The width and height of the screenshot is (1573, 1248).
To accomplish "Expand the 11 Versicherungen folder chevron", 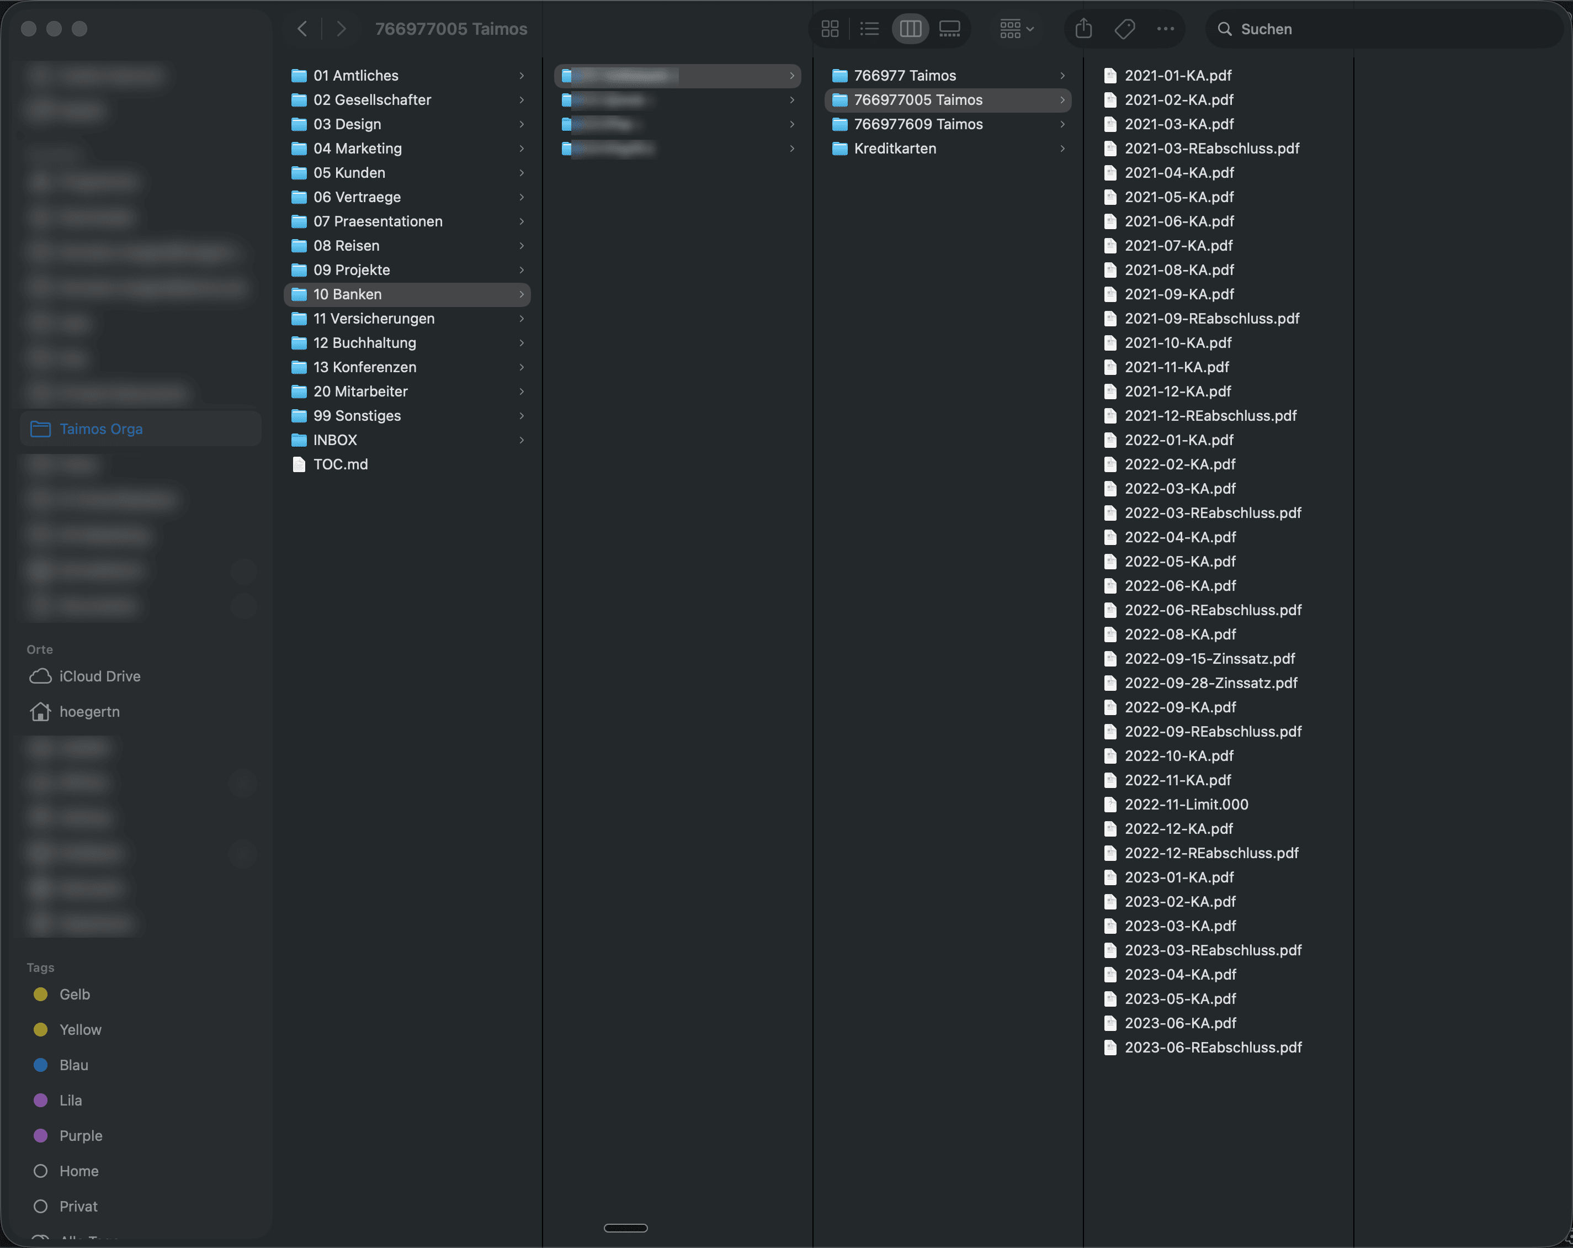I will point(522,318).
